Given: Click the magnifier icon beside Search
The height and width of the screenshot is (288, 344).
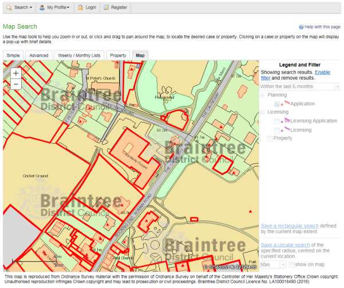Looking at the screenshot, I should coord(9,7).
